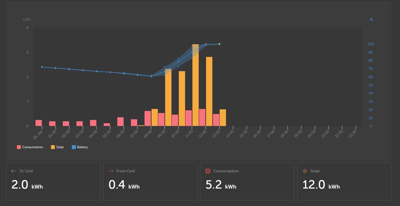
Task: Select the tallest solar bar at 11:00
Action: 196,85
